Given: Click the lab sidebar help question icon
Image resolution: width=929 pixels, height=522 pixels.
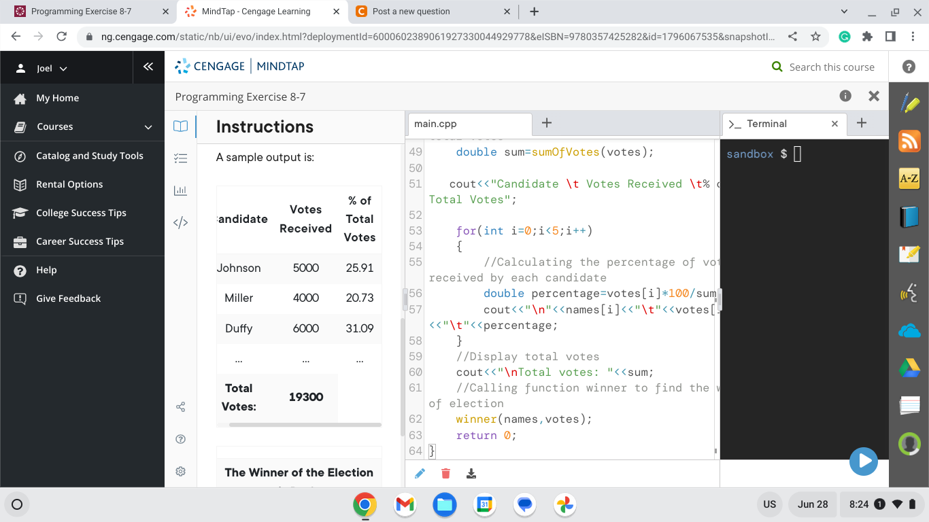Looking at the screenshot, I should click(x=180, y=439).
